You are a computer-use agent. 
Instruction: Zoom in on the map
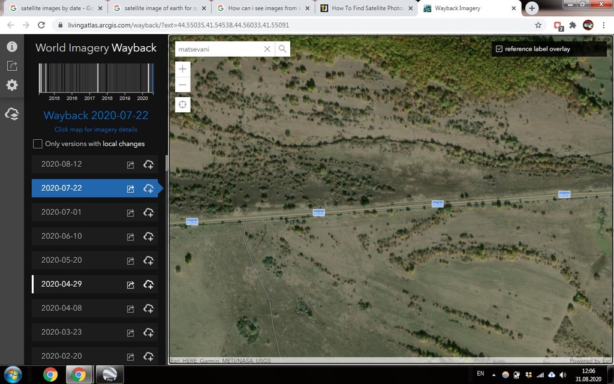click(x=182, y=69)
